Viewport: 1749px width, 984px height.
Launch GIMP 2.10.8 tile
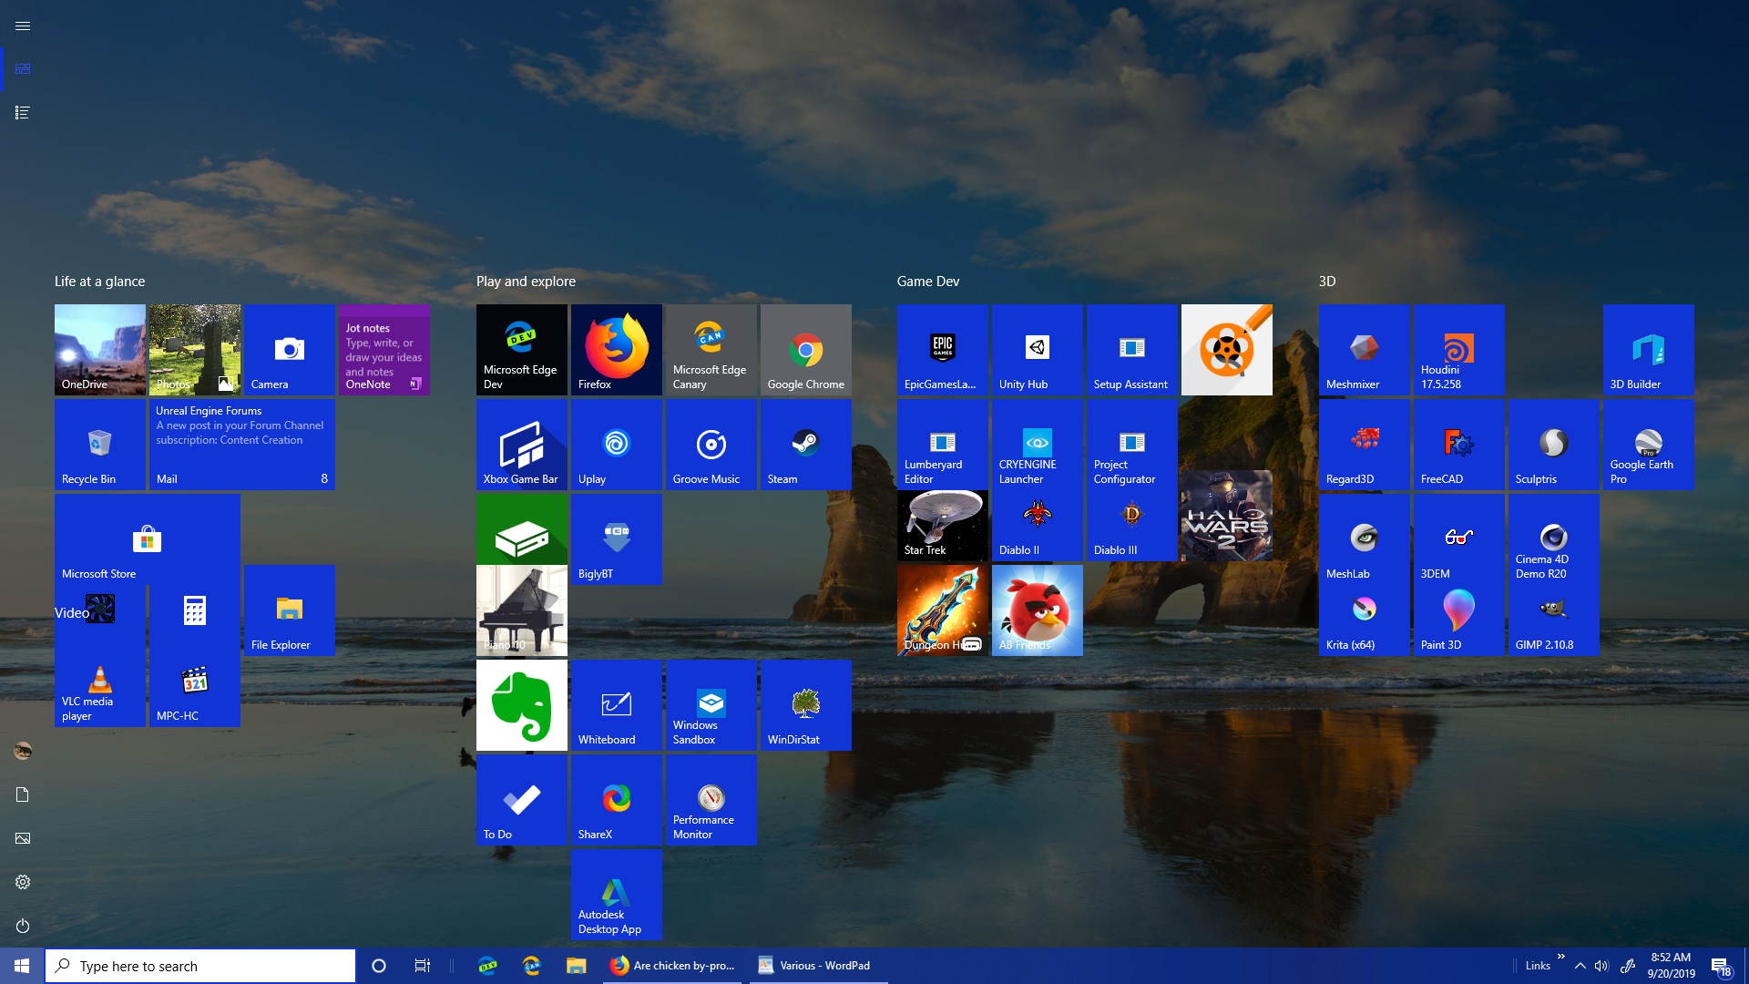coord(1553,621)
